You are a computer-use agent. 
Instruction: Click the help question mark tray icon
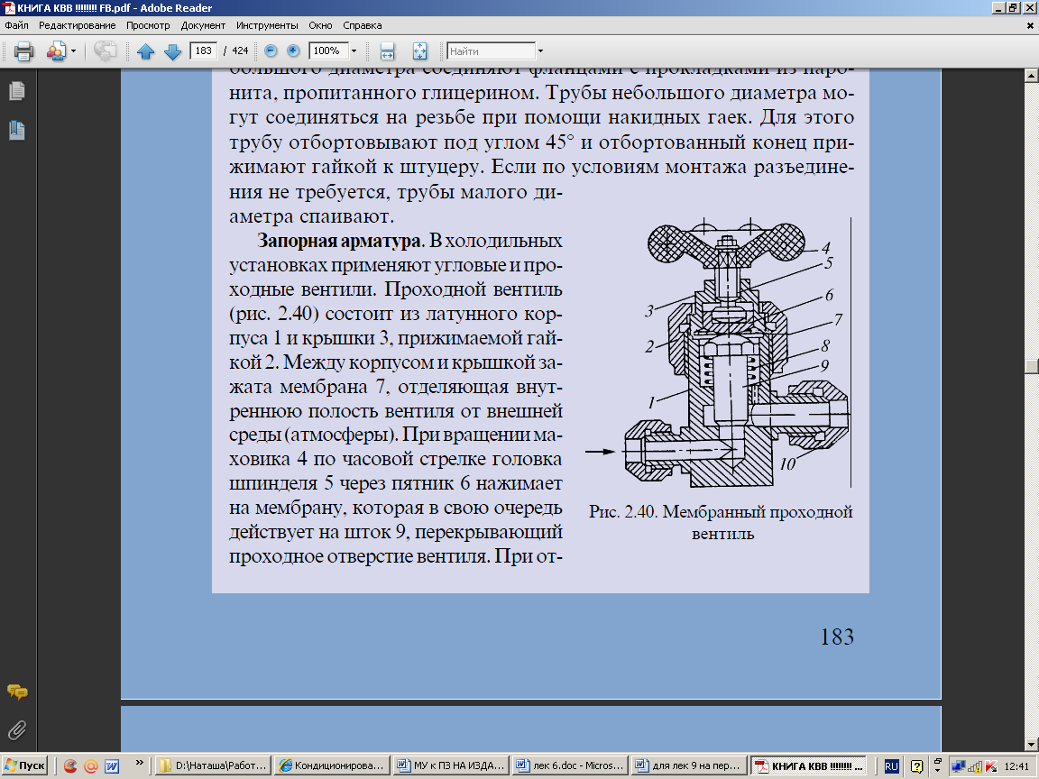coord(916,766)
